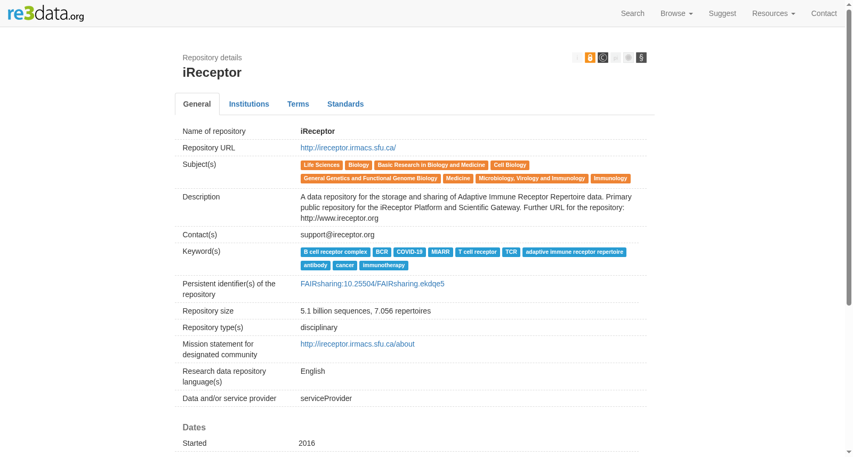Click the scrollbar down arrow
This screenshot has height=457, width=853.
coord(849,453)
